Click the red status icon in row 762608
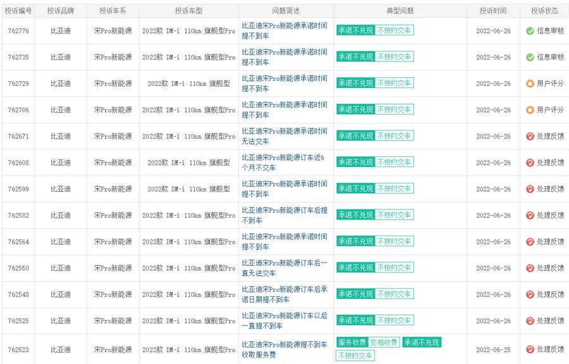This screenshot has height=364, width=569. (530, 163)
